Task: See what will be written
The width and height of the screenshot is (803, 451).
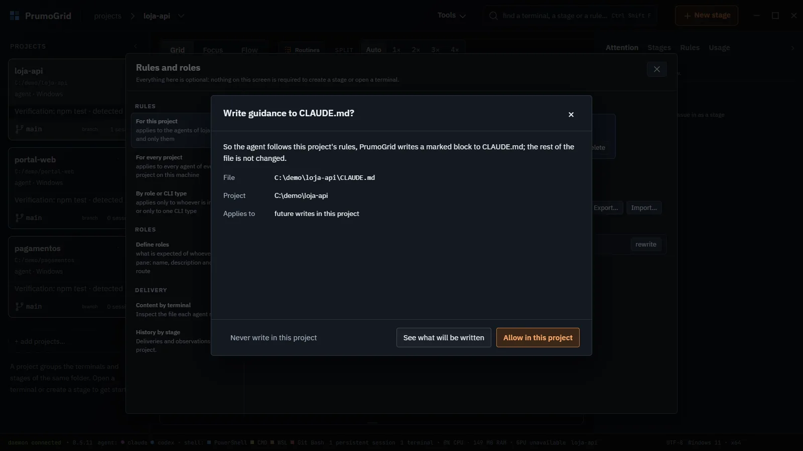Action: (x=444, y=338)
